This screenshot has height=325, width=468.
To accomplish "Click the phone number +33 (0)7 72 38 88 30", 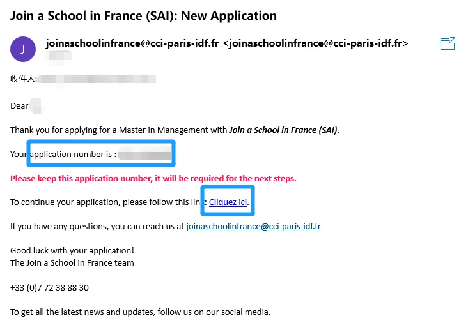I will pos(49,287).
